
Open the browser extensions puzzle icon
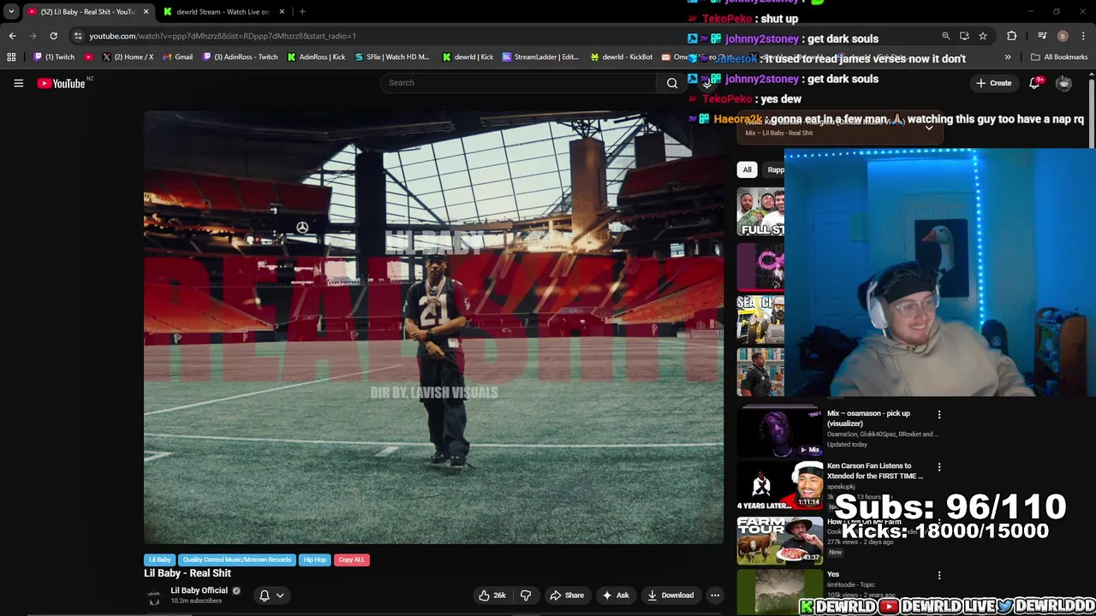click(1012, 36)
